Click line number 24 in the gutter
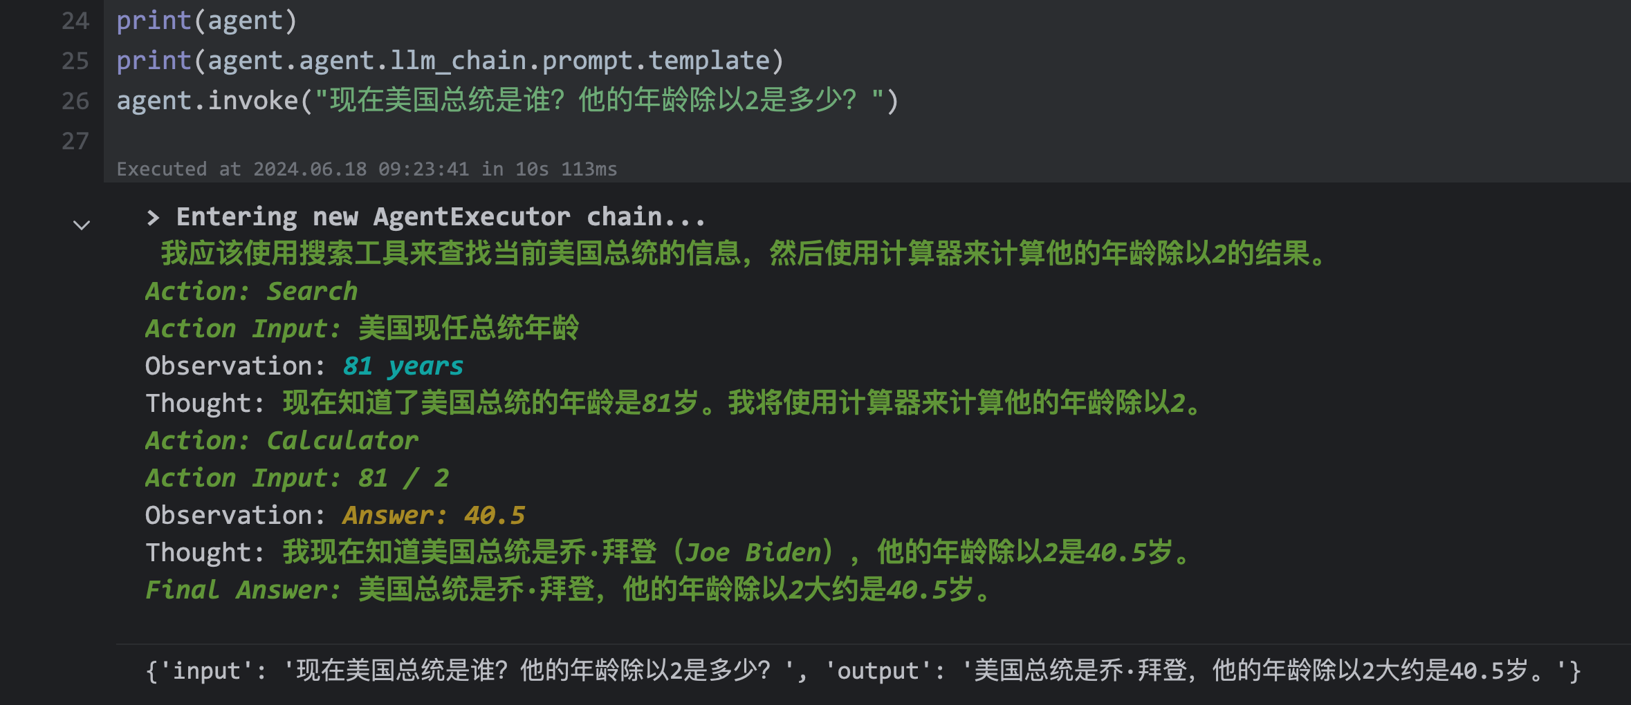The width and height of the screenshot is (1631, 705). tap(75, 21)
